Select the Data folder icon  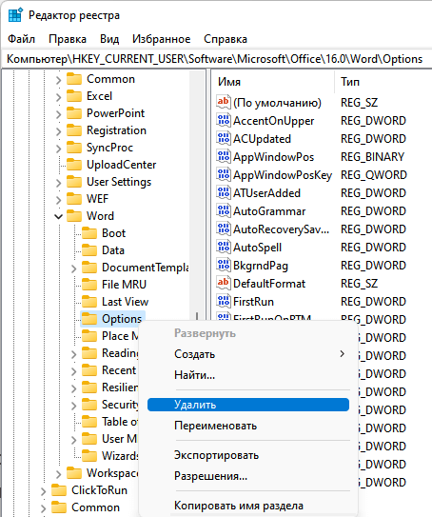89,250
